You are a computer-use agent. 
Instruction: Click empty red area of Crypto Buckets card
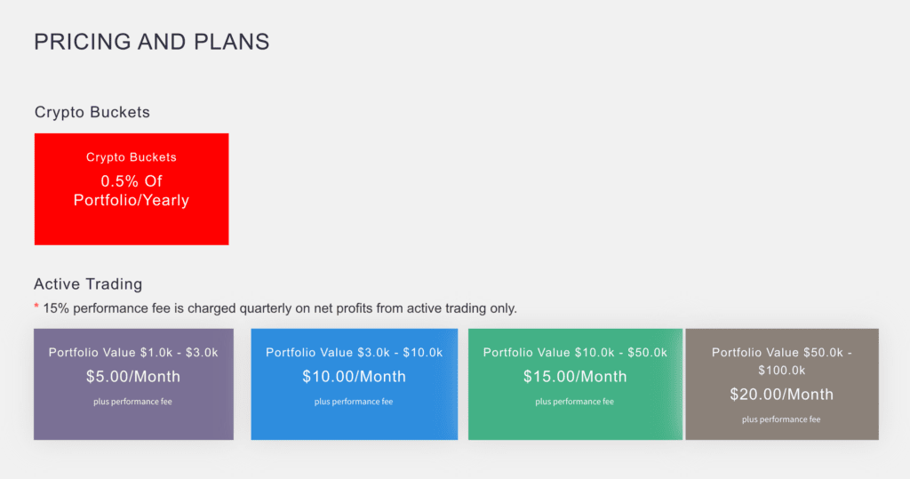tap(132, 228)
